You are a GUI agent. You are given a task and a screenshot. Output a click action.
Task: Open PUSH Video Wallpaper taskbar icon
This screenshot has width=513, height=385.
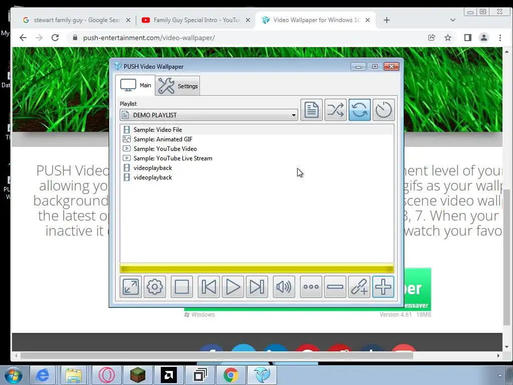[262, 375]
